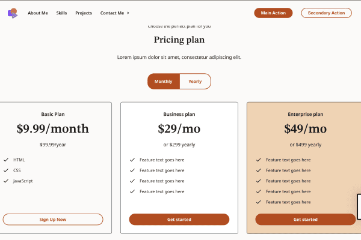The height and width of the screenshot is (240, 361).
Task: Click Get started on Business plan
Action: point(179,220)
